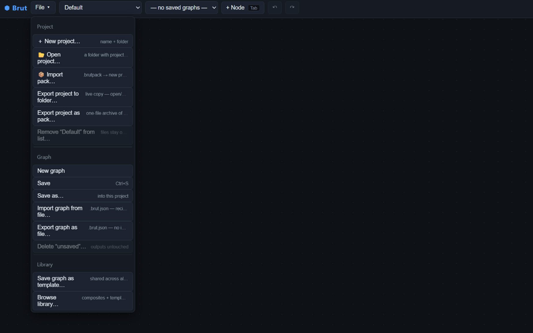The height and width of the screenshot is (333, 533).
Task: Click Delete "unsaved"… entry
Action: tap(83, 246)
